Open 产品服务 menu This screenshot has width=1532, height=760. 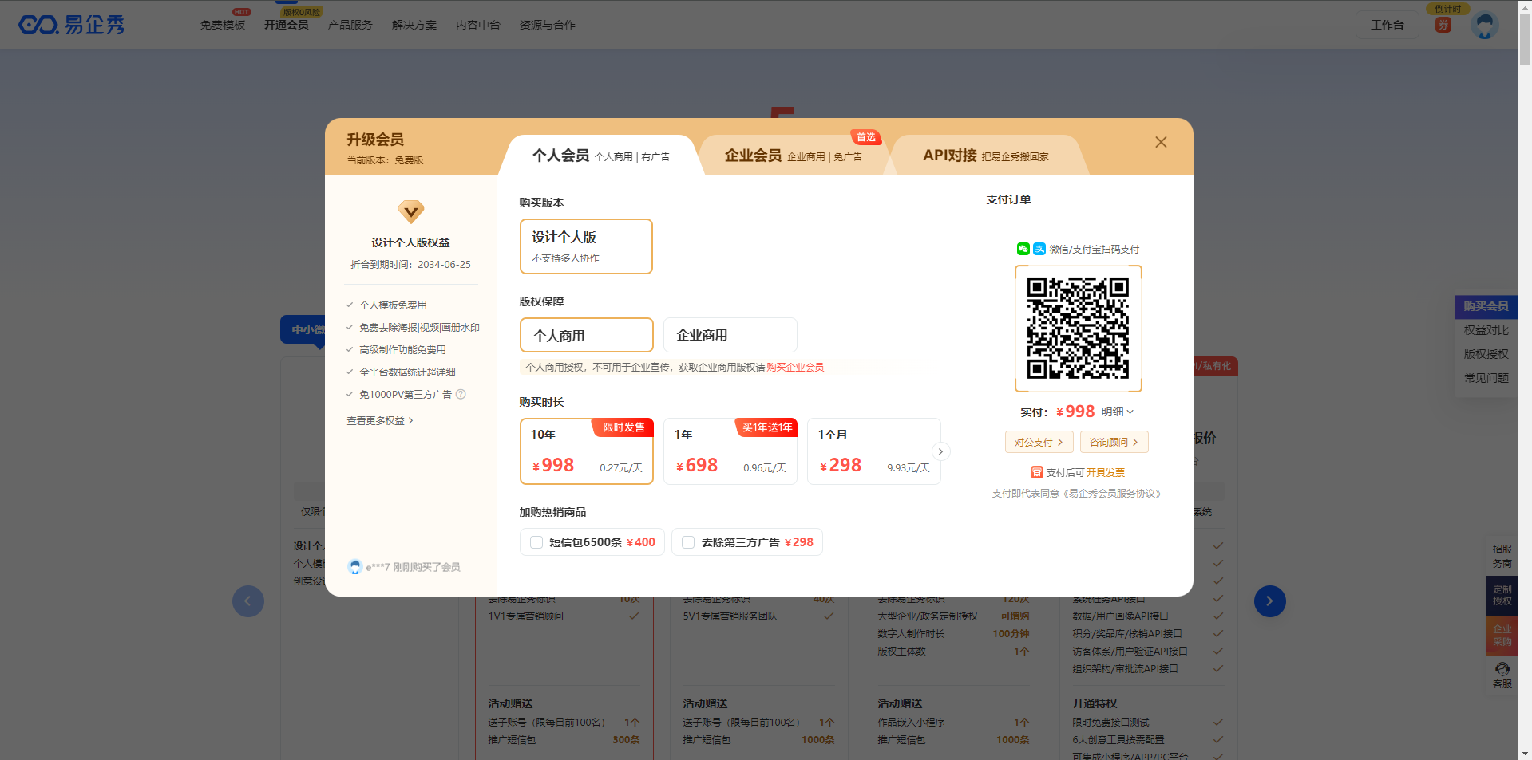pos(350,25)
